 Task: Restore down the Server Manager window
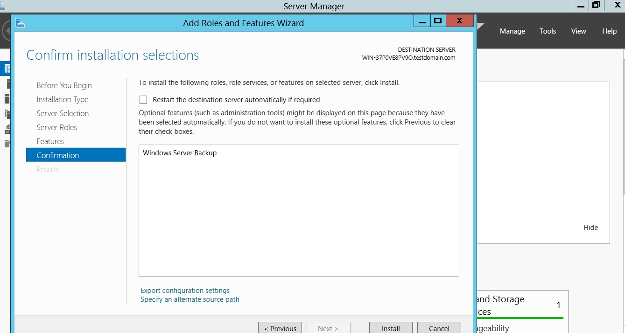click(596, 6)
